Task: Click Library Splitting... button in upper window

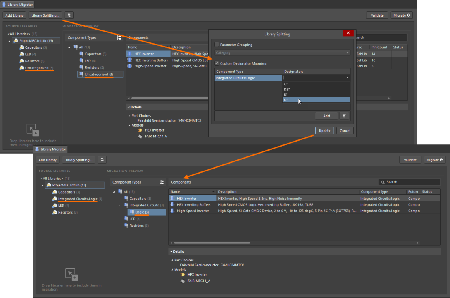Action: click(45, 15)
